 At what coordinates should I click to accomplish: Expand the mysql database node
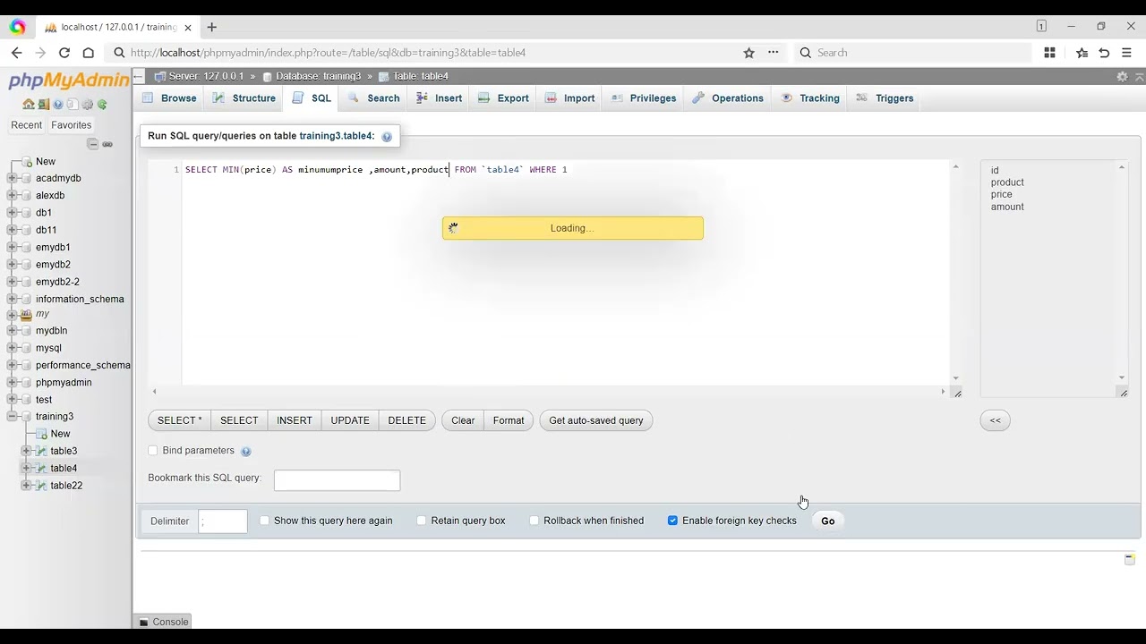(x=12, y=348)
